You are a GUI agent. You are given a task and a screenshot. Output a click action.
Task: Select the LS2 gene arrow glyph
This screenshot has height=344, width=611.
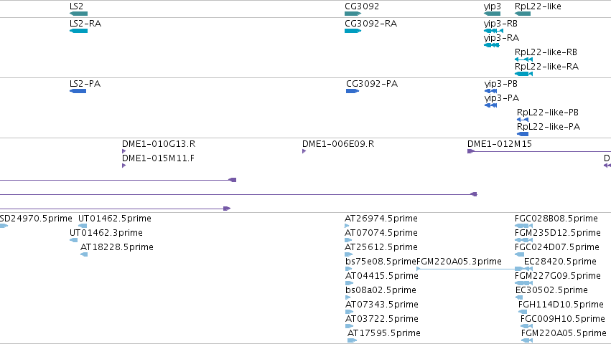point(78,14)
